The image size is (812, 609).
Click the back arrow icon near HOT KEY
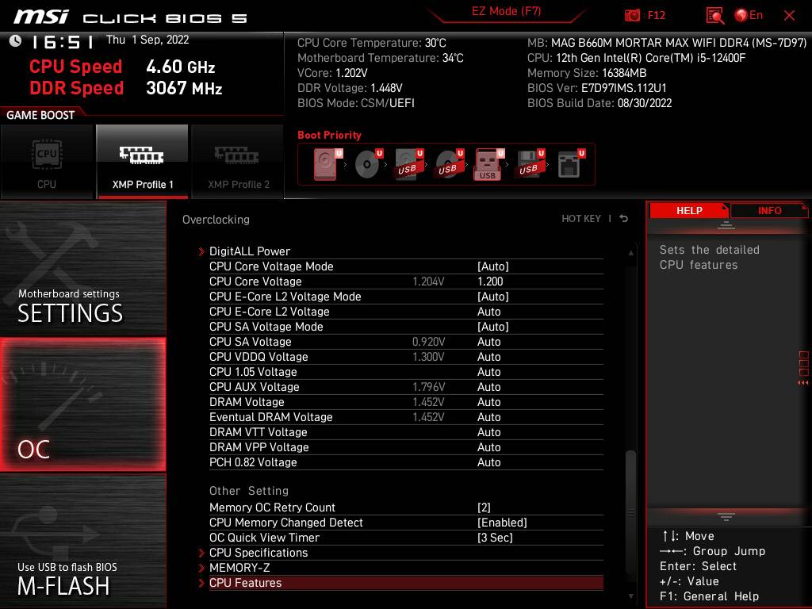(x=624, y=219)
